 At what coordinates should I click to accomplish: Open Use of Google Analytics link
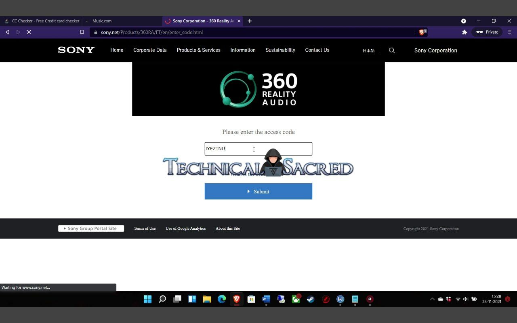(x=185, y=229)
